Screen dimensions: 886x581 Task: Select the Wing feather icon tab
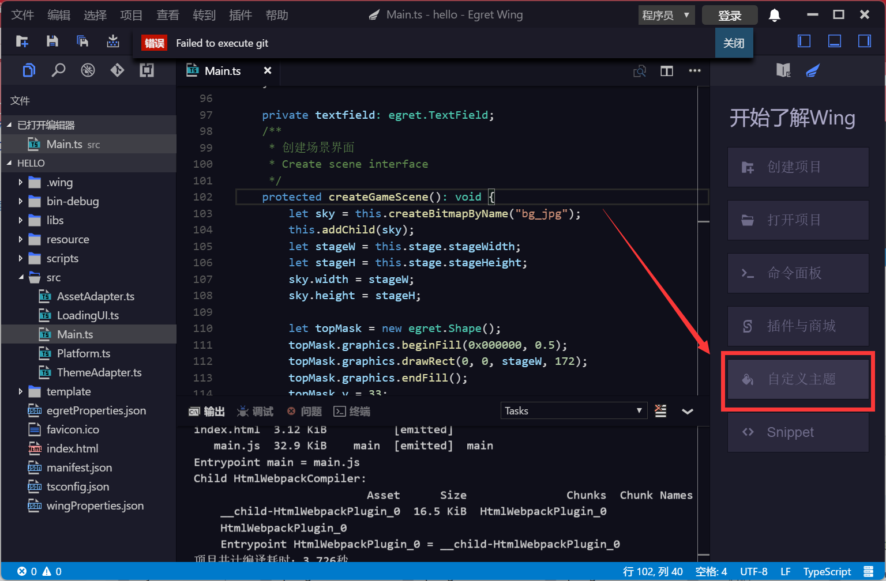[x=813, y=70]
